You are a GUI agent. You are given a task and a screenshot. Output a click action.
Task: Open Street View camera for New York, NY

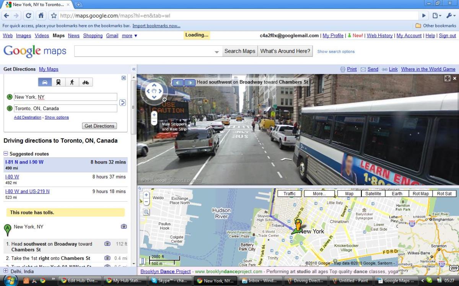coord(124,227)
